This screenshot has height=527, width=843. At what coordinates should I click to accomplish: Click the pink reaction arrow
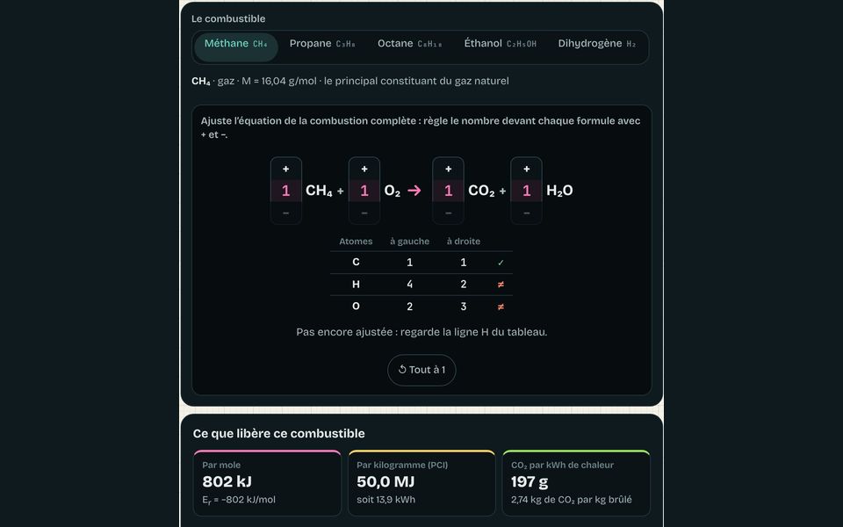(x=414, y=191)
